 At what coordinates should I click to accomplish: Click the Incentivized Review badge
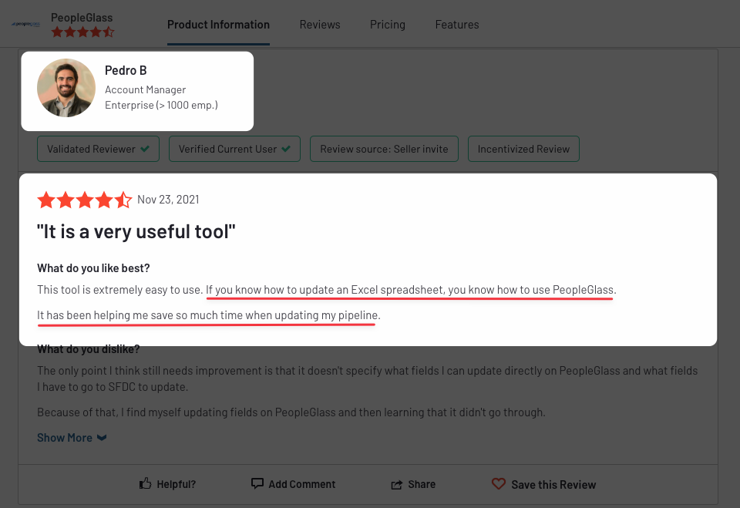[x=523, y=149]
